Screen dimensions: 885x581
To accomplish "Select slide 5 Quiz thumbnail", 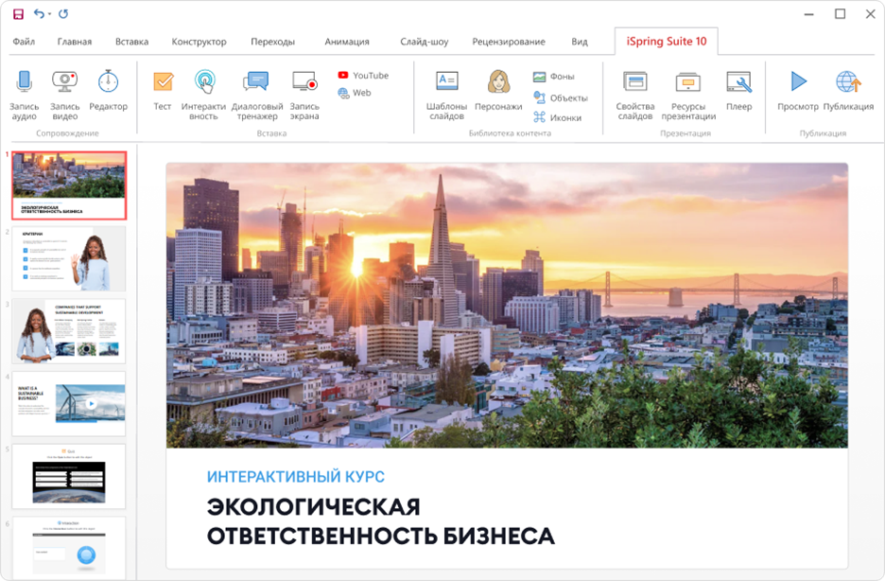I will [x=69, y=476].
